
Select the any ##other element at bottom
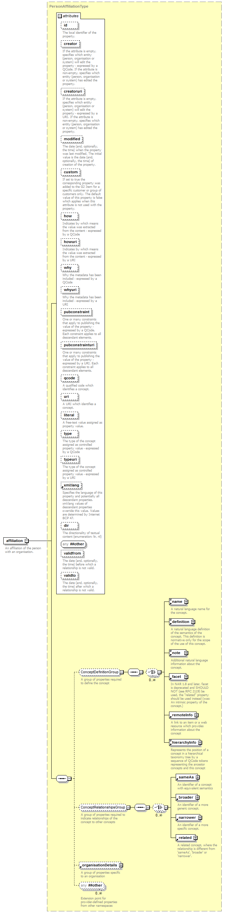pyautogui.click(x=92, y=885)
